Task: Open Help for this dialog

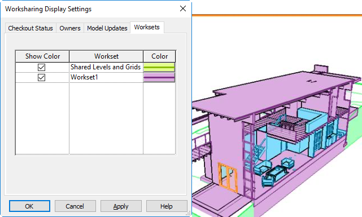Action: tap(167, 206)
